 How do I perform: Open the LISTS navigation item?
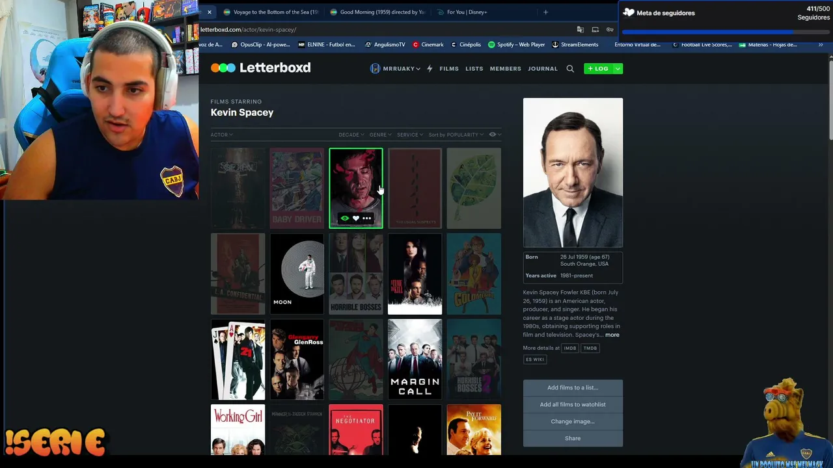click(474, 68)
